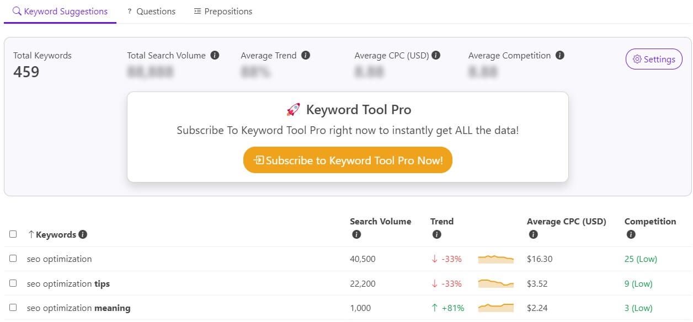Check the box for seo optimization

coord(13,258)
